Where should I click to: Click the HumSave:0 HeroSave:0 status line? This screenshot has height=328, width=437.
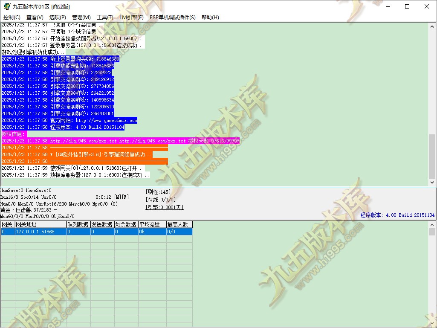point(26,191)
